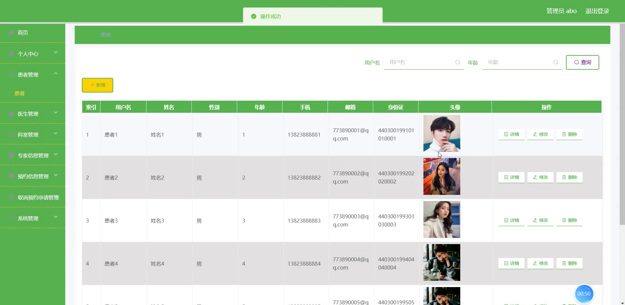Expand the 系统管理 menu chevron
The width and height of the screenshot is (625, 305).
tap(56, 217)
